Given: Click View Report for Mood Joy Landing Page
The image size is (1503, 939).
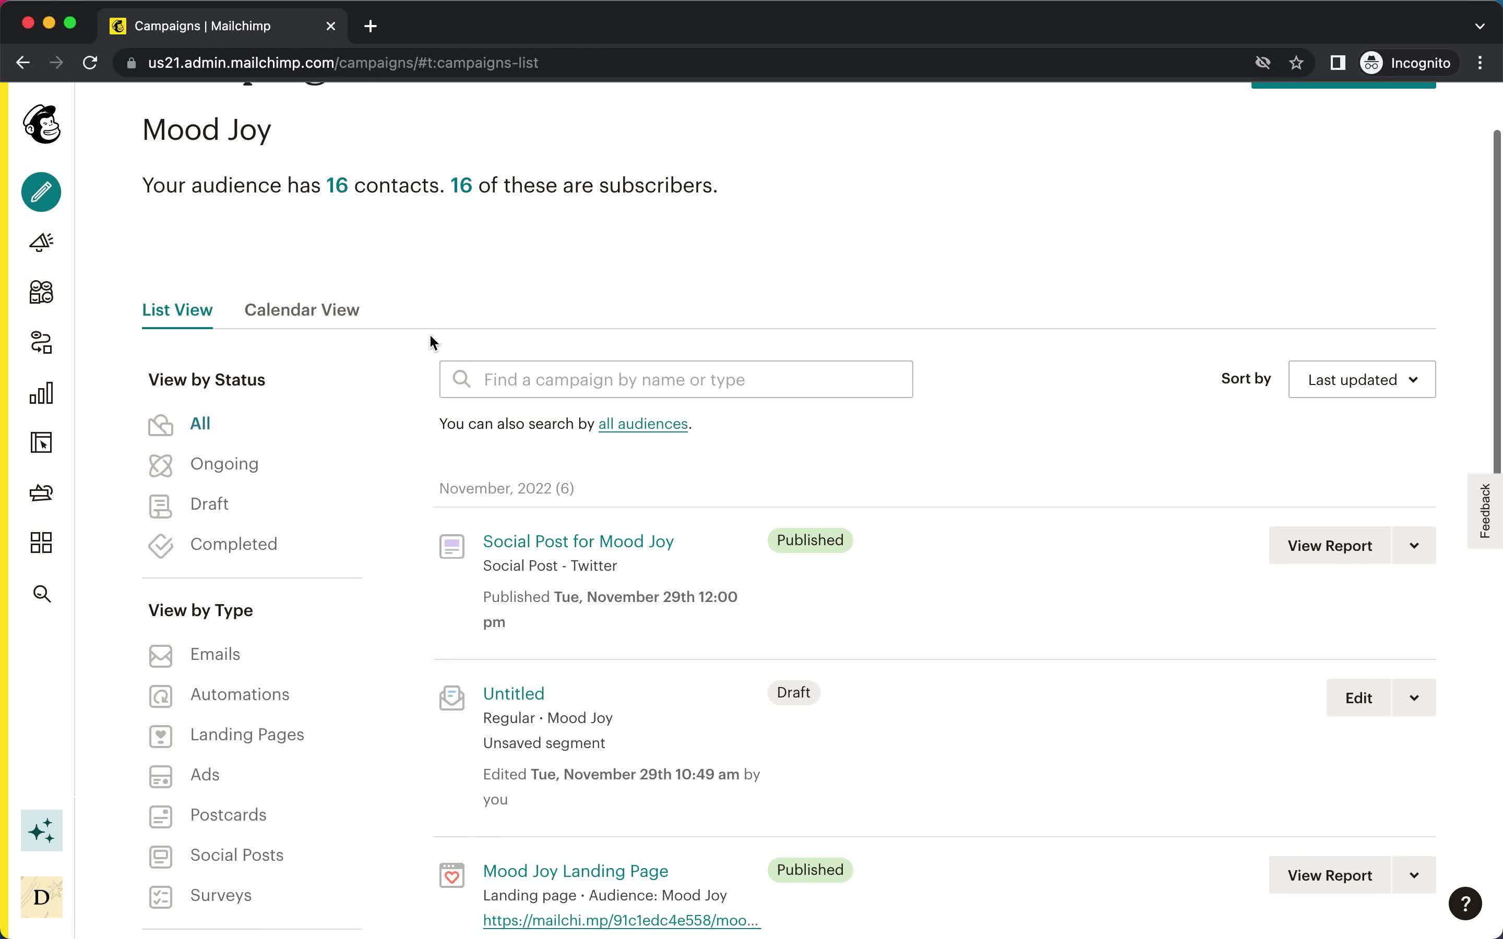Looking at the screenshot, I should pyautogui.click(x=1330, y=875).
